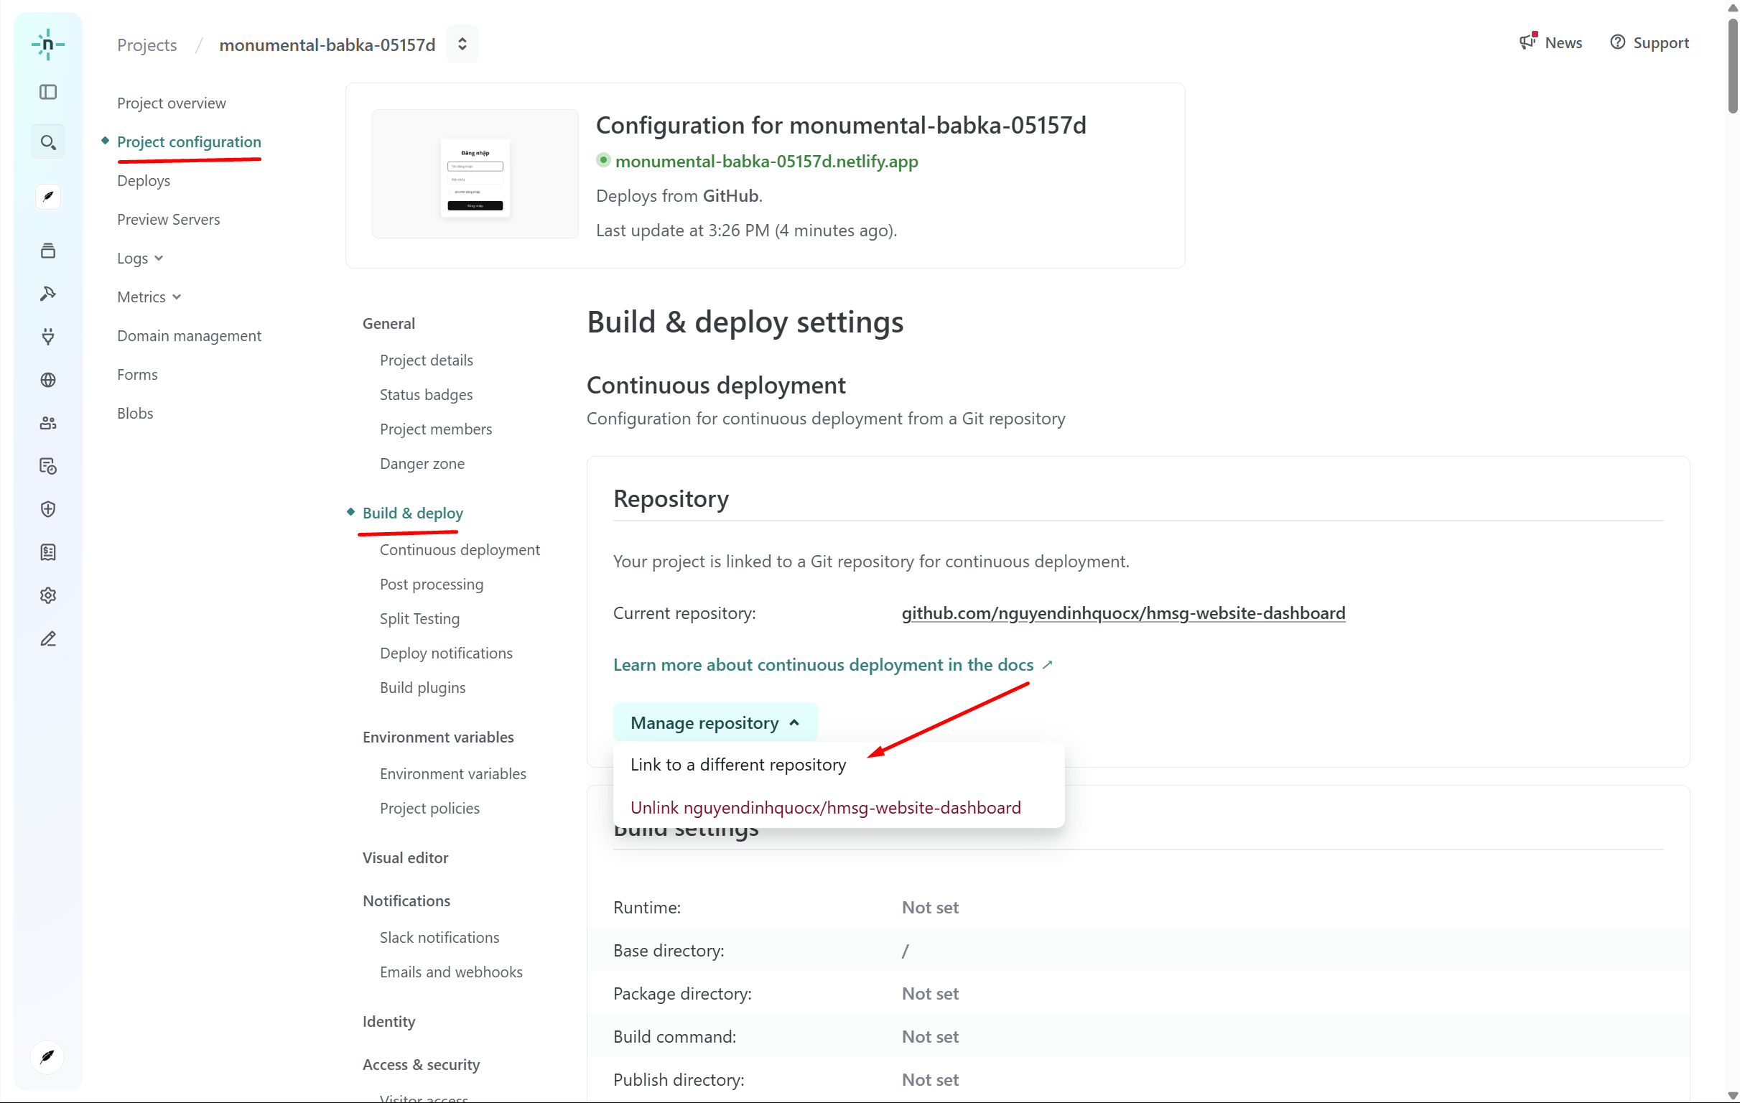
Task: Open the team members icon
Action: coord(47,423)
